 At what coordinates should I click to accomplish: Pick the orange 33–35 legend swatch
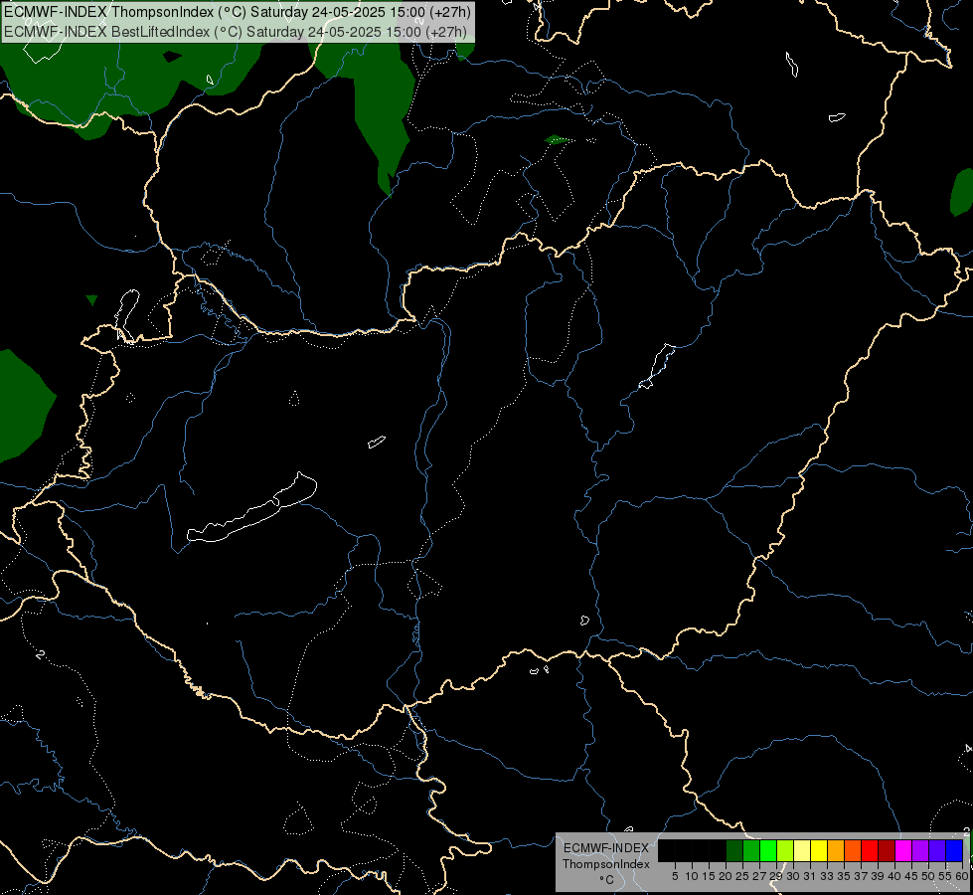coord(836,850)
